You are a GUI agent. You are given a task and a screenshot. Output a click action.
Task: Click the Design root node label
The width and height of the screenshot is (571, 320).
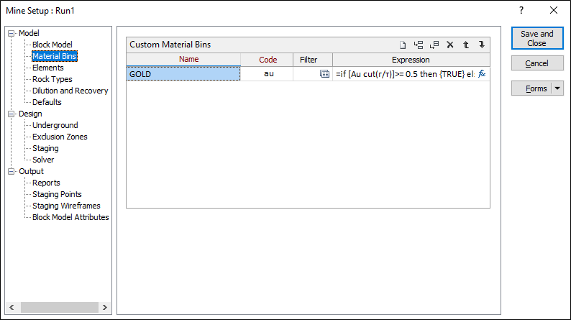click(31, 114)
